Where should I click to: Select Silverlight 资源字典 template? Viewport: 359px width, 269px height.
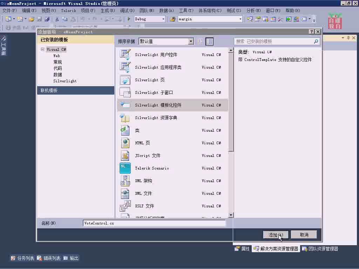click(173, 118)
